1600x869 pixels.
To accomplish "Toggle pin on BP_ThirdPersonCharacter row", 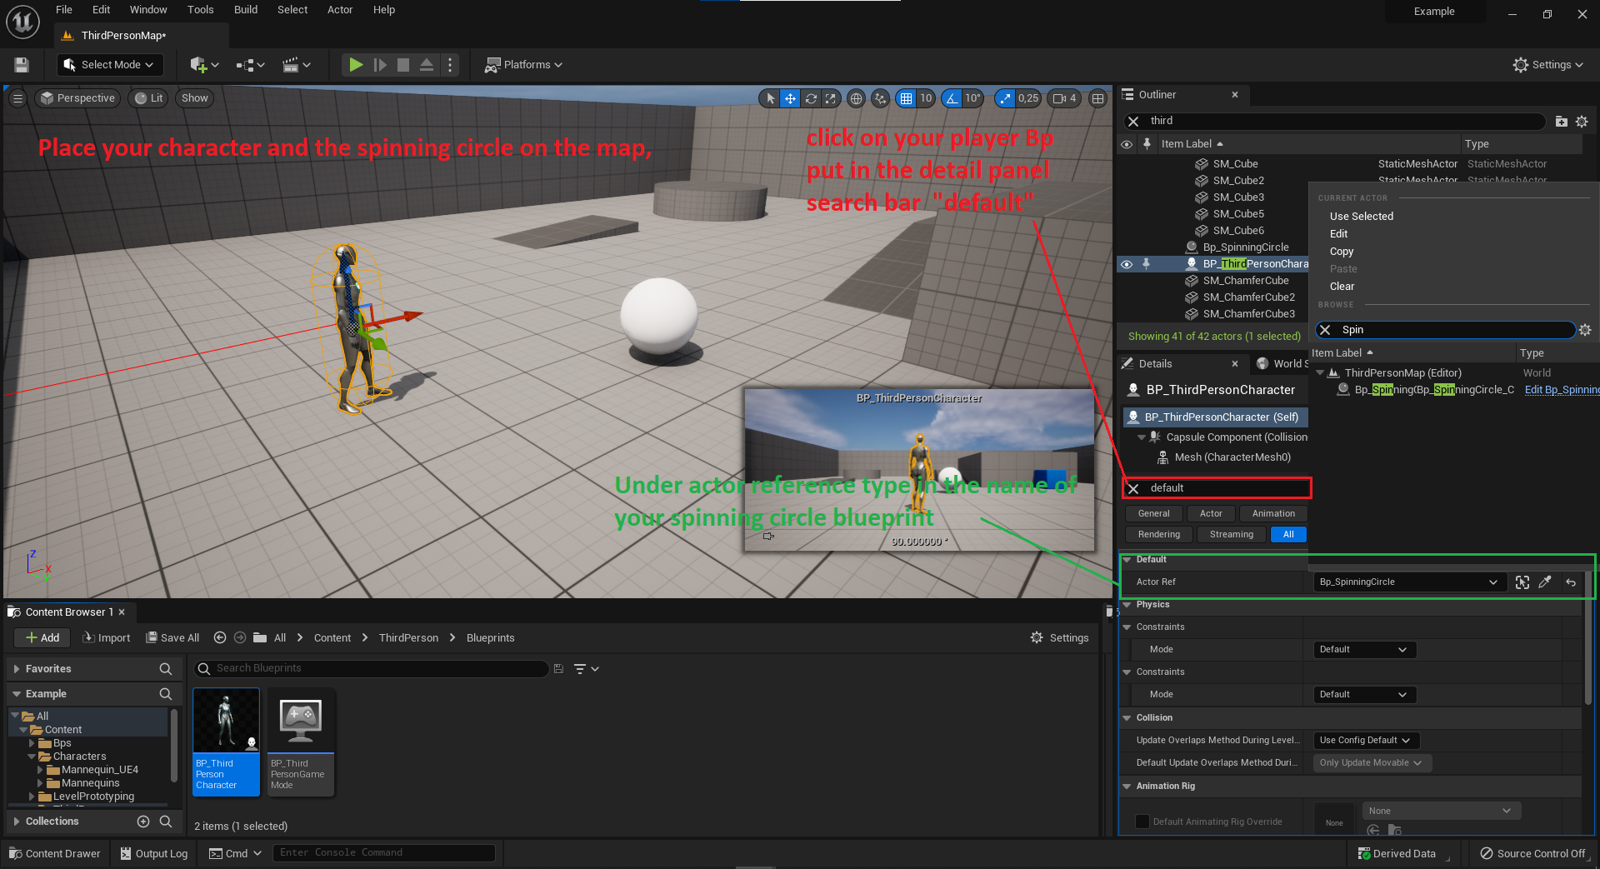I will [1147, 264].
